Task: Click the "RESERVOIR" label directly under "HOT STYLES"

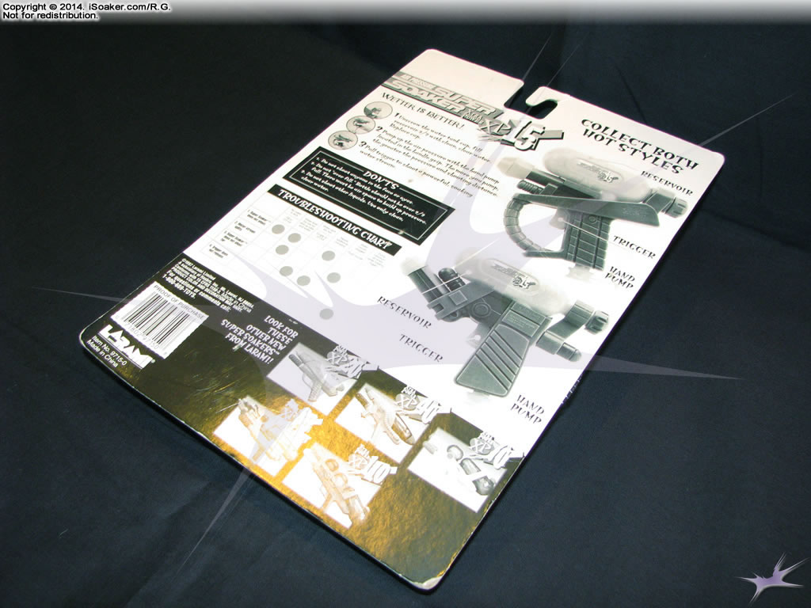Action: point(665,183)
